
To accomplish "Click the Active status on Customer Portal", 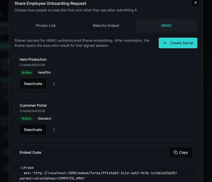I will tap(26, 119).
